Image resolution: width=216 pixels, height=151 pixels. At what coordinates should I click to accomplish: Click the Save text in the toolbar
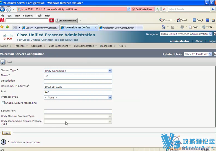[9, 62]
